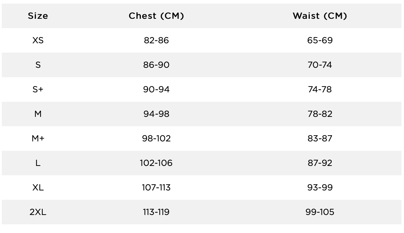Image resolution: width=404 pixels, height=233 pixels.
Task: Click the L size label
Action: click(x=38, y=163)
